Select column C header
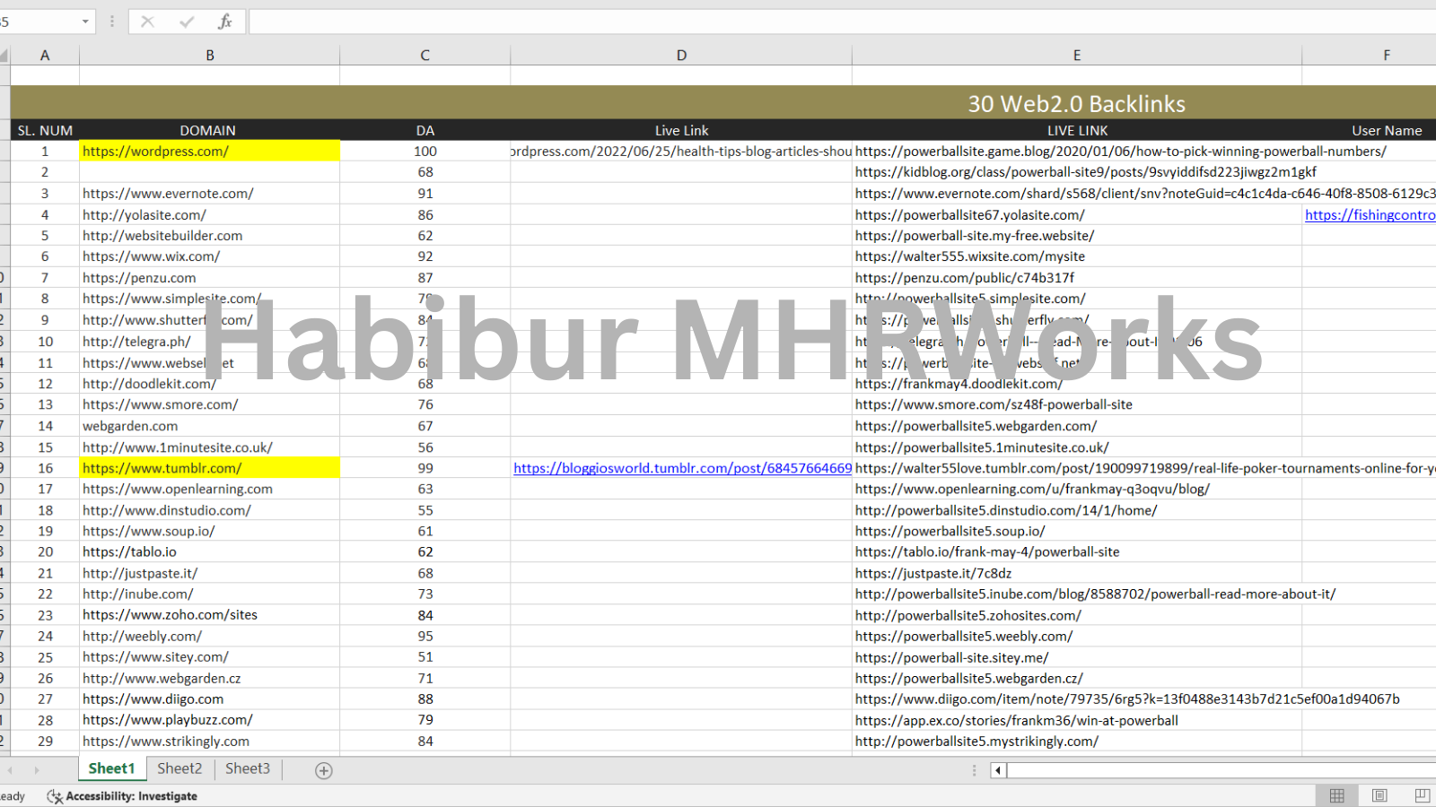 pos(425,56)
